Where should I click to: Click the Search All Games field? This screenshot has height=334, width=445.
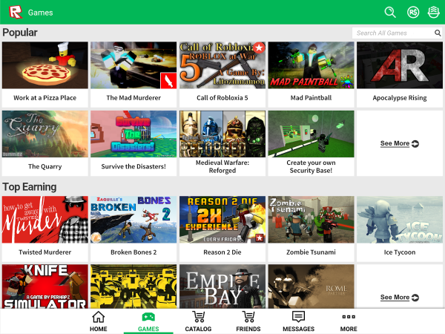pyautogui.click(x=393, y=33)
